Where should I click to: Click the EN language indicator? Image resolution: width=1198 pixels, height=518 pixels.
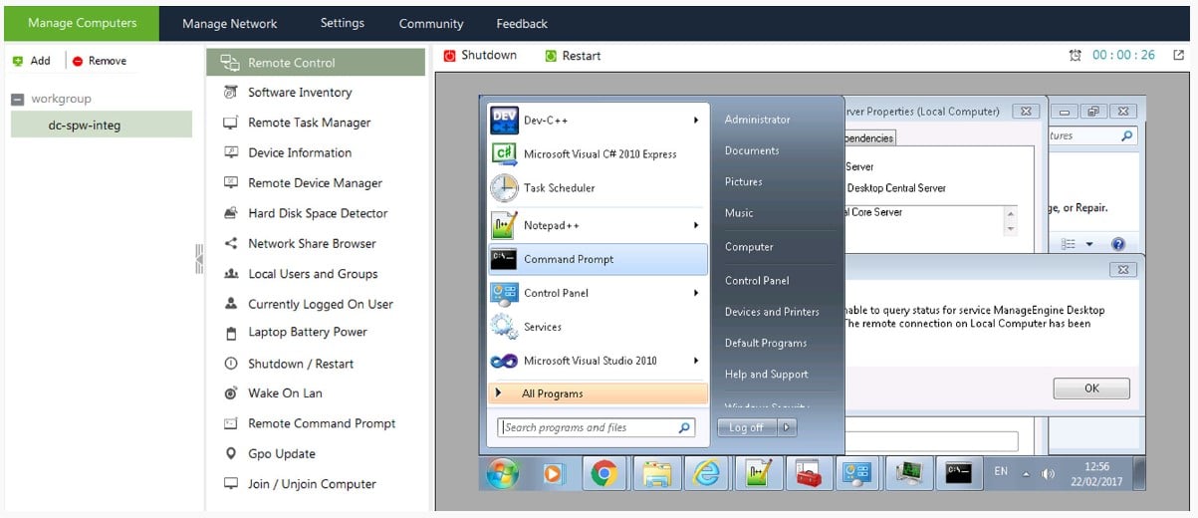click(1001, 472)
